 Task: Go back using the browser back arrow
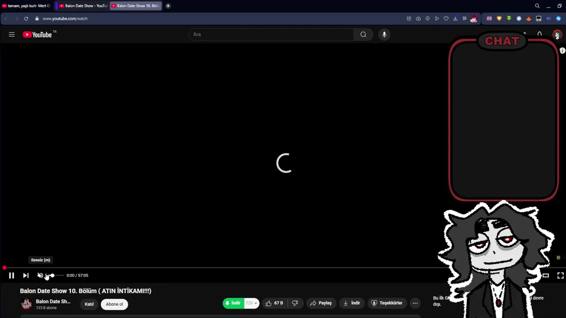point(6,19)
